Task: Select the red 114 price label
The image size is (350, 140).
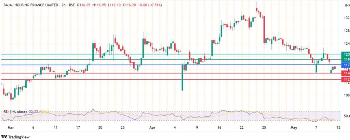Action: point(346,73)
